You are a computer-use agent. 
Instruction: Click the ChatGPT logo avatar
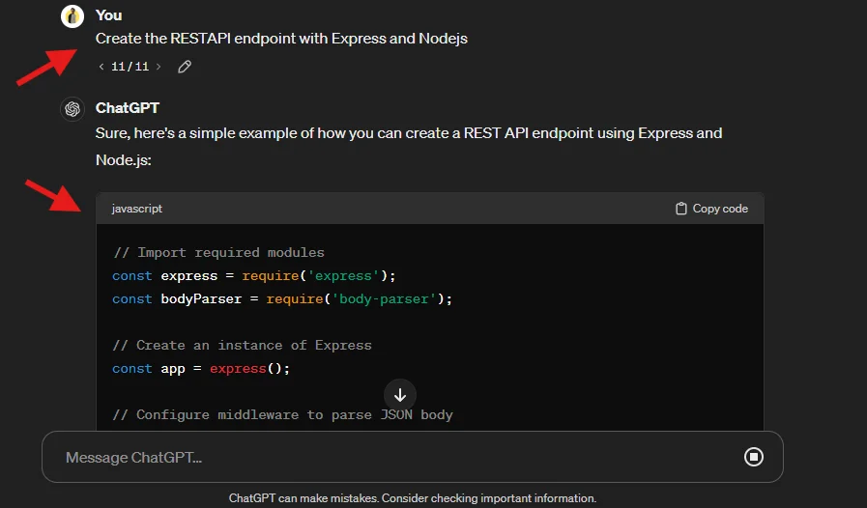pyautogui.click(x=72, y=109)
